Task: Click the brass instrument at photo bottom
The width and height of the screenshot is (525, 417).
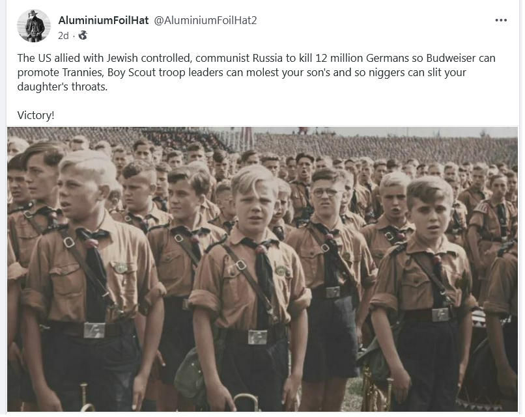Action: (x=247, y=402)
